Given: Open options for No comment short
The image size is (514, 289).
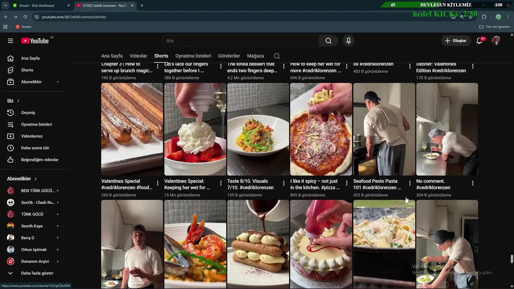Looking at the screenshot, I should [473, 183].
